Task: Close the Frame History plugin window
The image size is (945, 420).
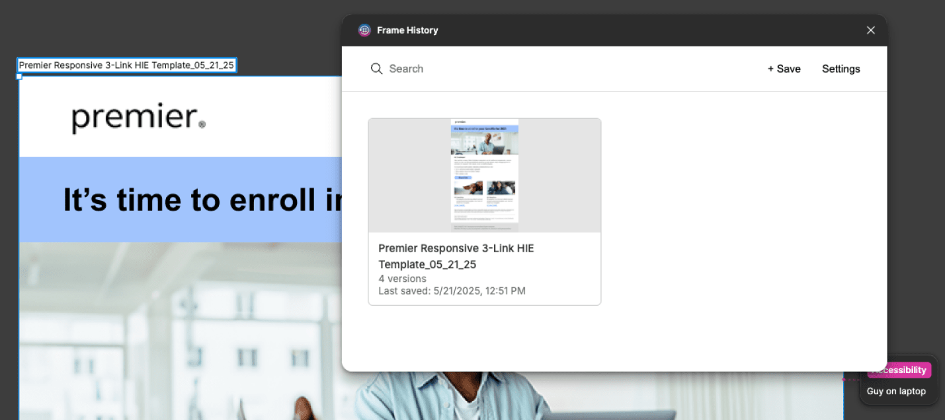Action: click(870, 30)
